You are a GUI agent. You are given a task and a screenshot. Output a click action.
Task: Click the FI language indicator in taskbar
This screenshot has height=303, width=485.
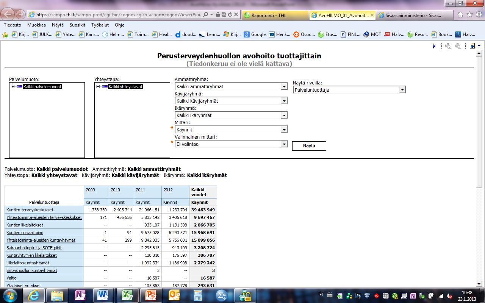pos(321,294)
